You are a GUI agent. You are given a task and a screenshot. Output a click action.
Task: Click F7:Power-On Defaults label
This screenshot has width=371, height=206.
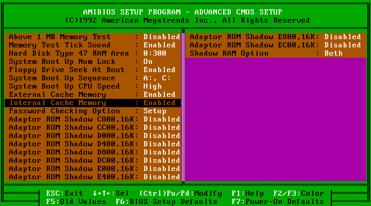278,202
